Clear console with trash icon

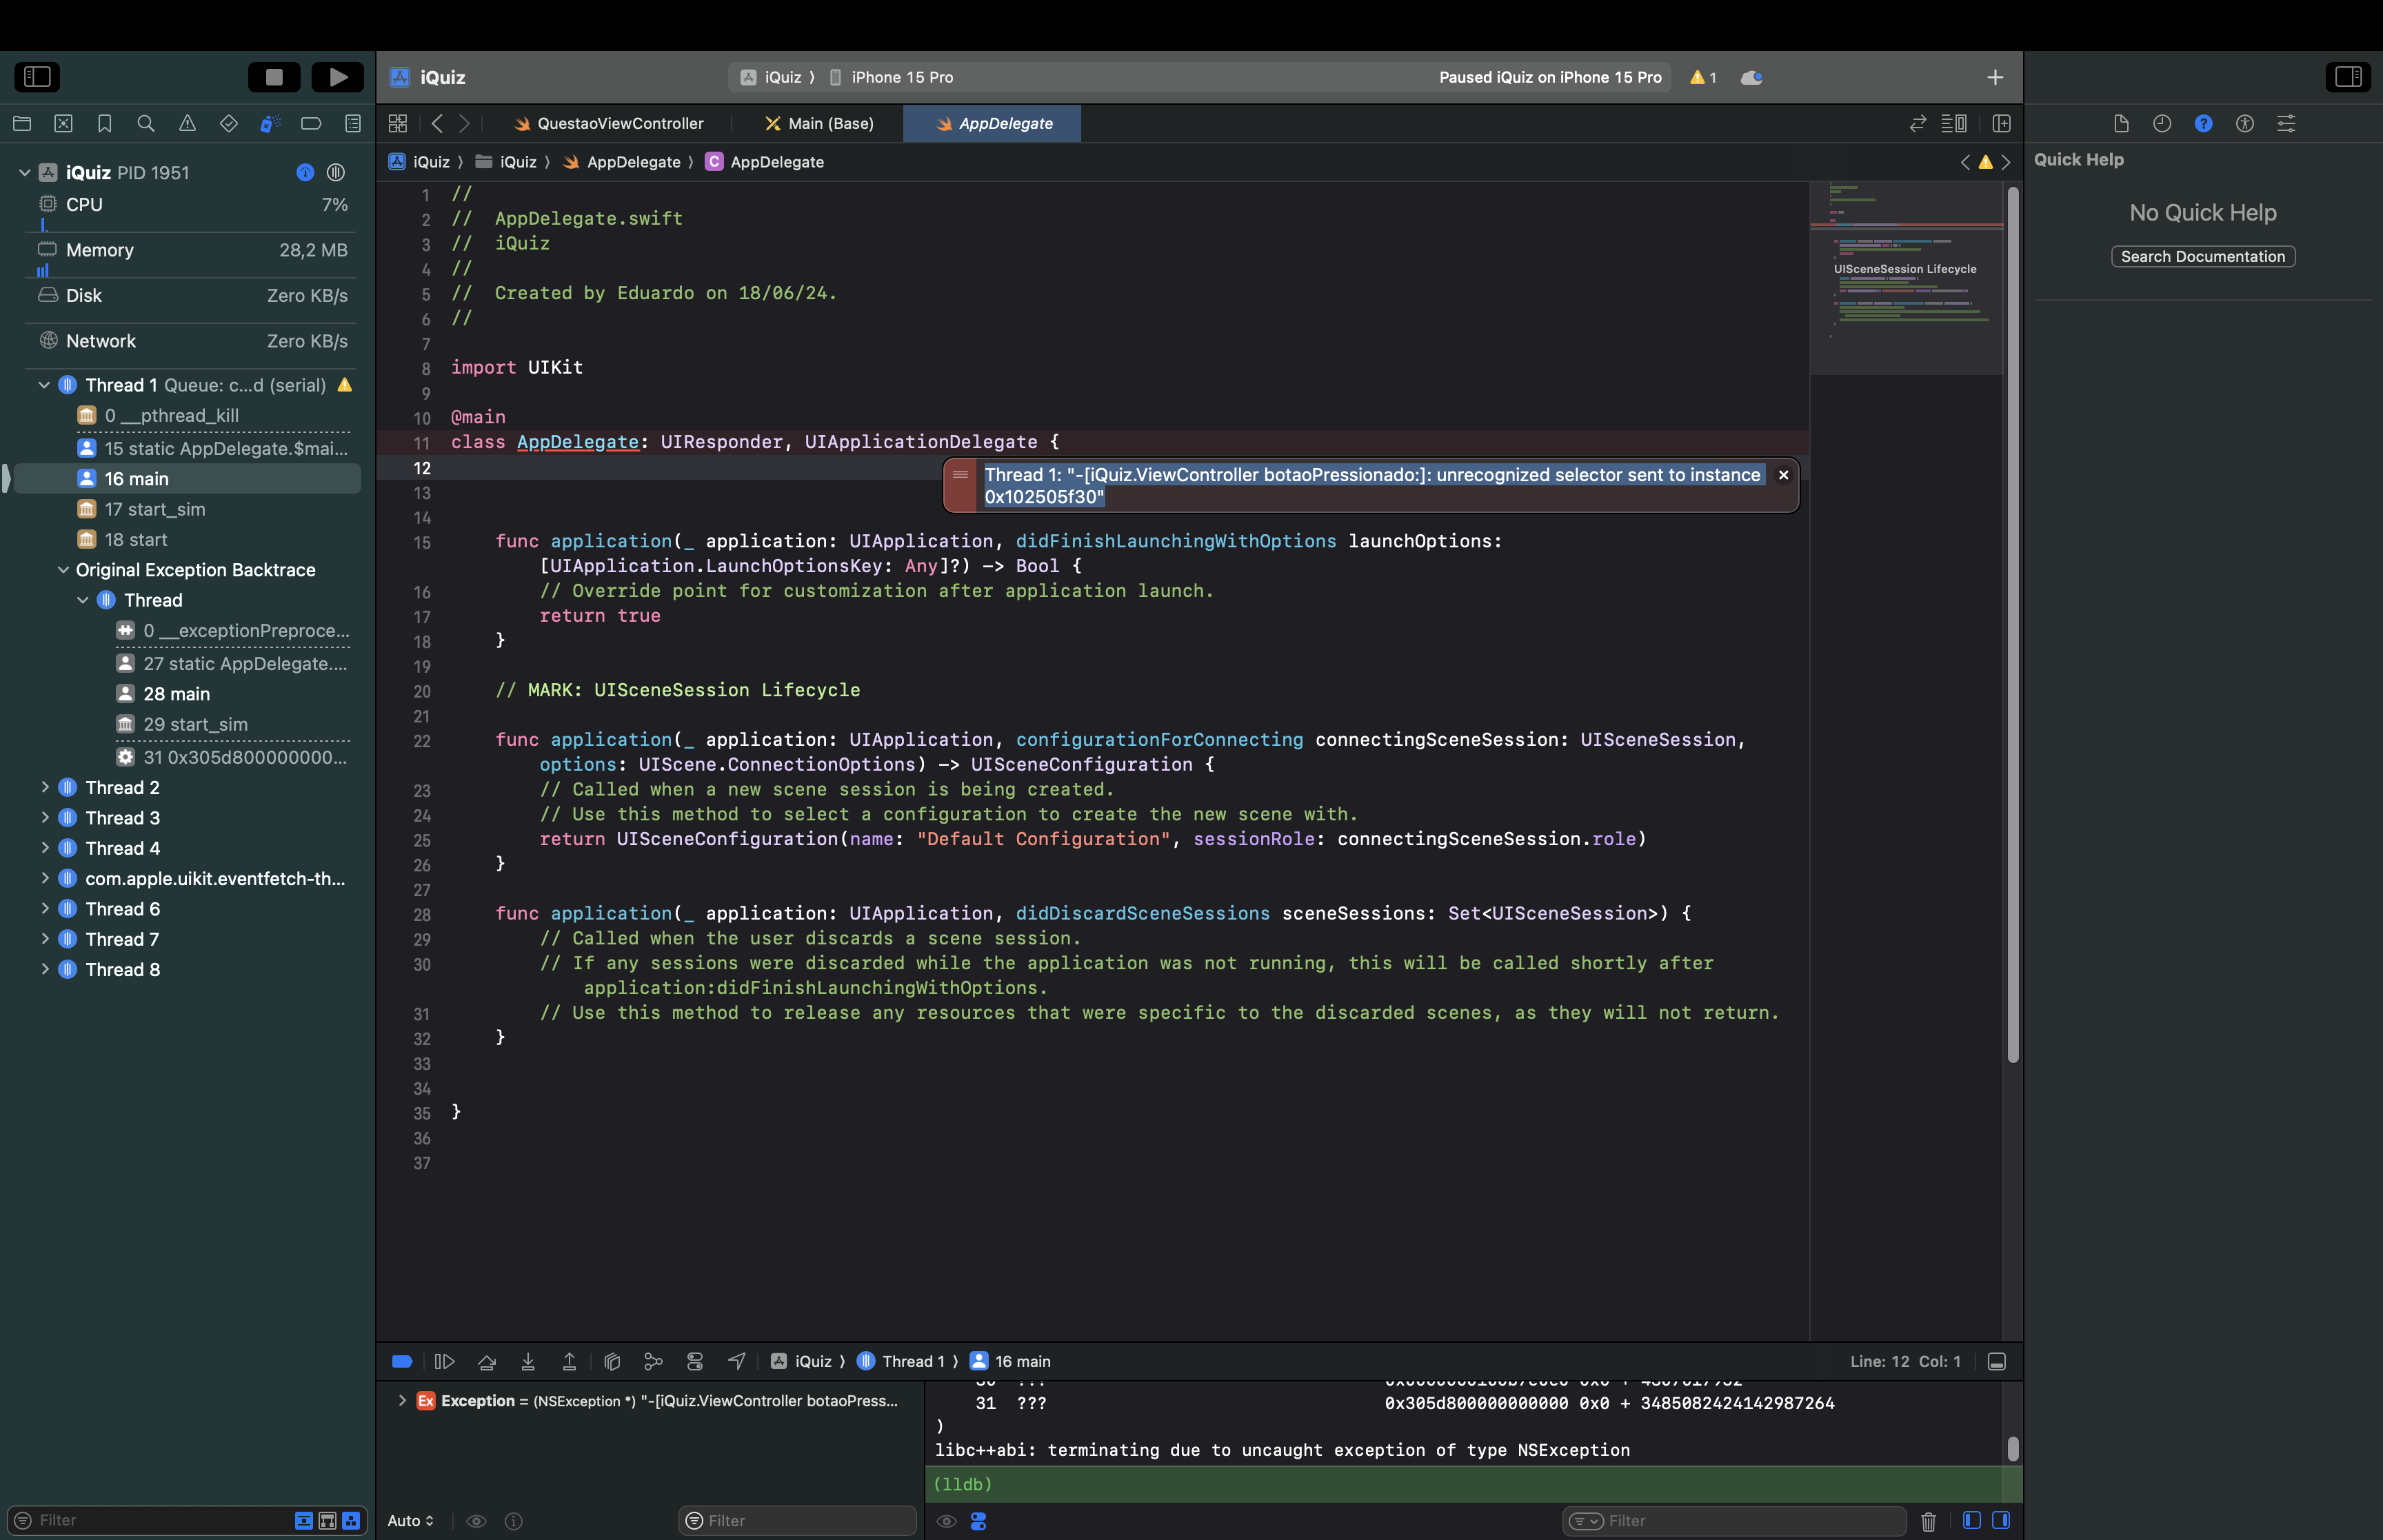pos(1928,1521)
